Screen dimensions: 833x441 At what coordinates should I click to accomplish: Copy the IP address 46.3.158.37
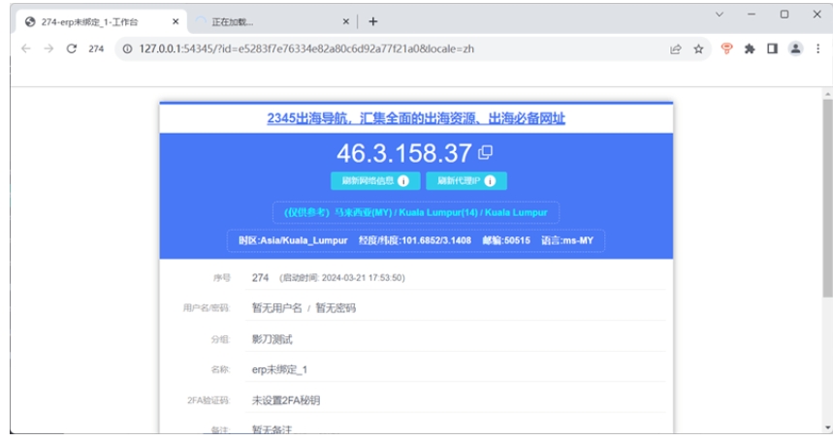(485, 153)
